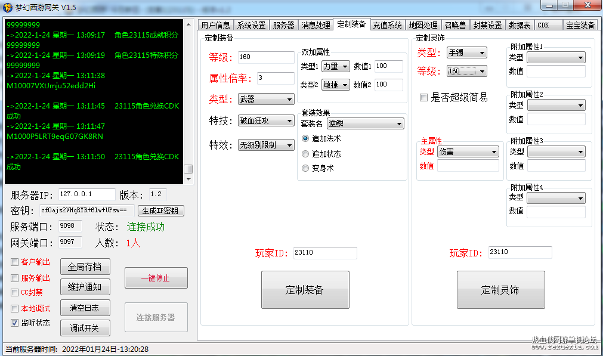Switch to 地图处理 tab

(423, 25)
